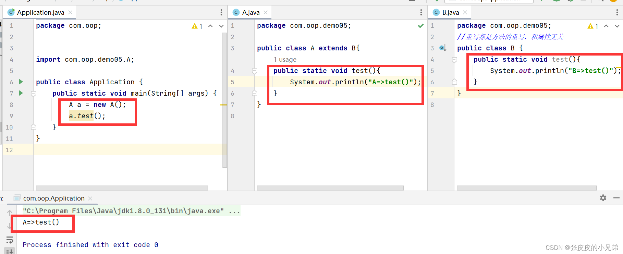Open the tab options menu for Application.java pane
Screen dimensions: 623x254
tap(221, 12)
